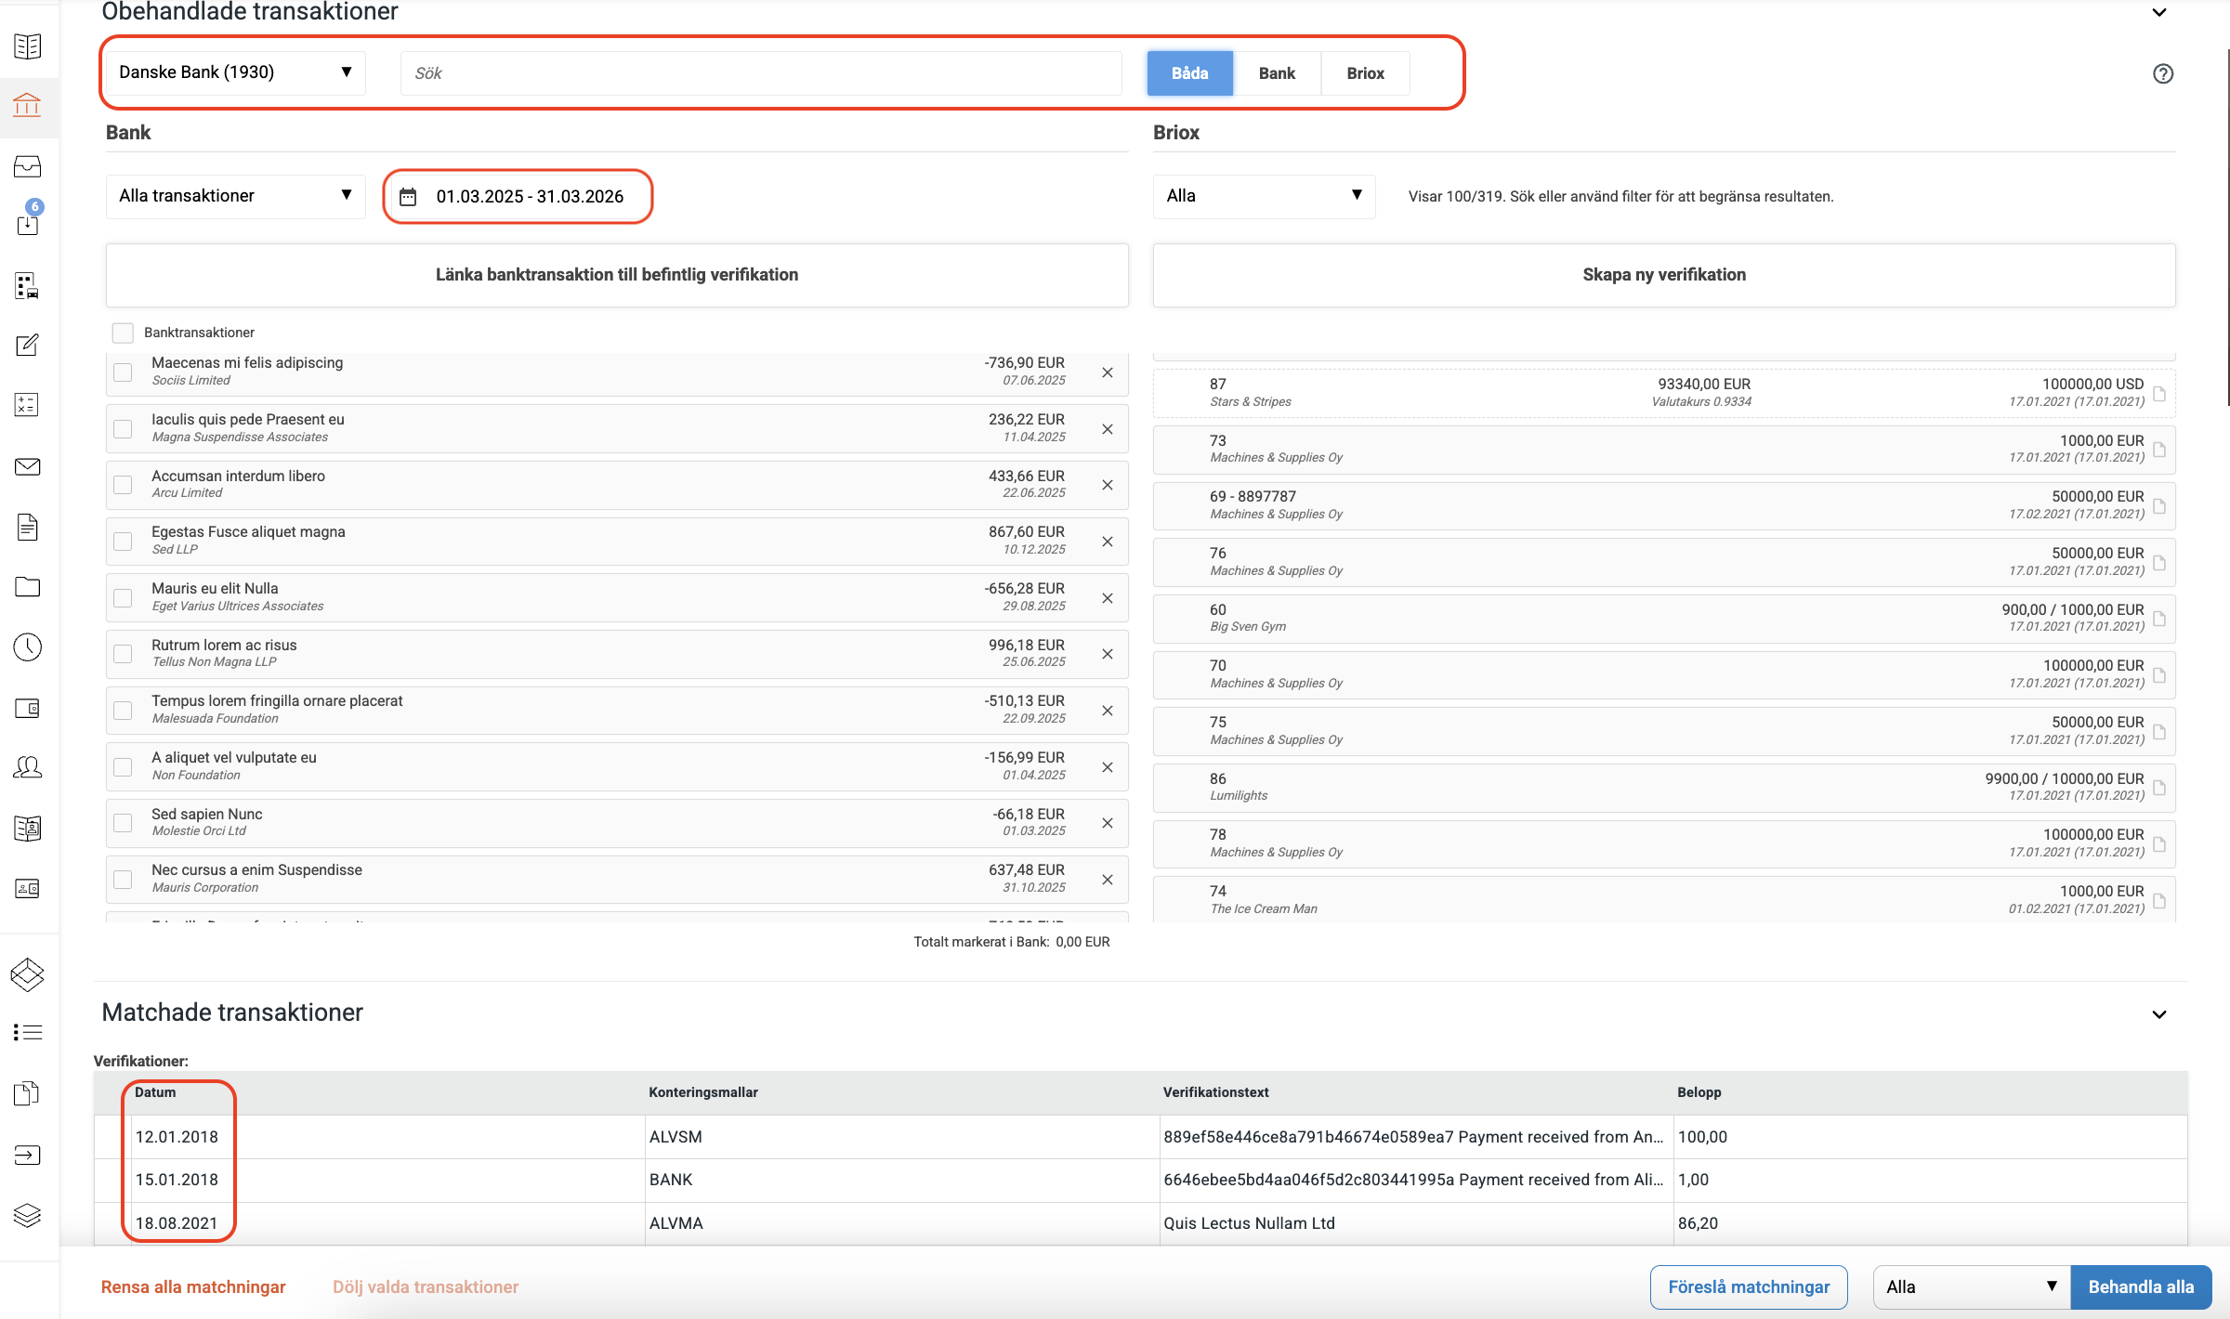Check the Banktransaktioner select-all checkbox

pyautogui.click(x=123, y=333)
